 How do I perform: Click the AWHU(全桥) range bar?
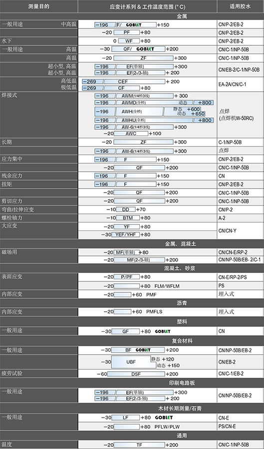click(154, 120)
